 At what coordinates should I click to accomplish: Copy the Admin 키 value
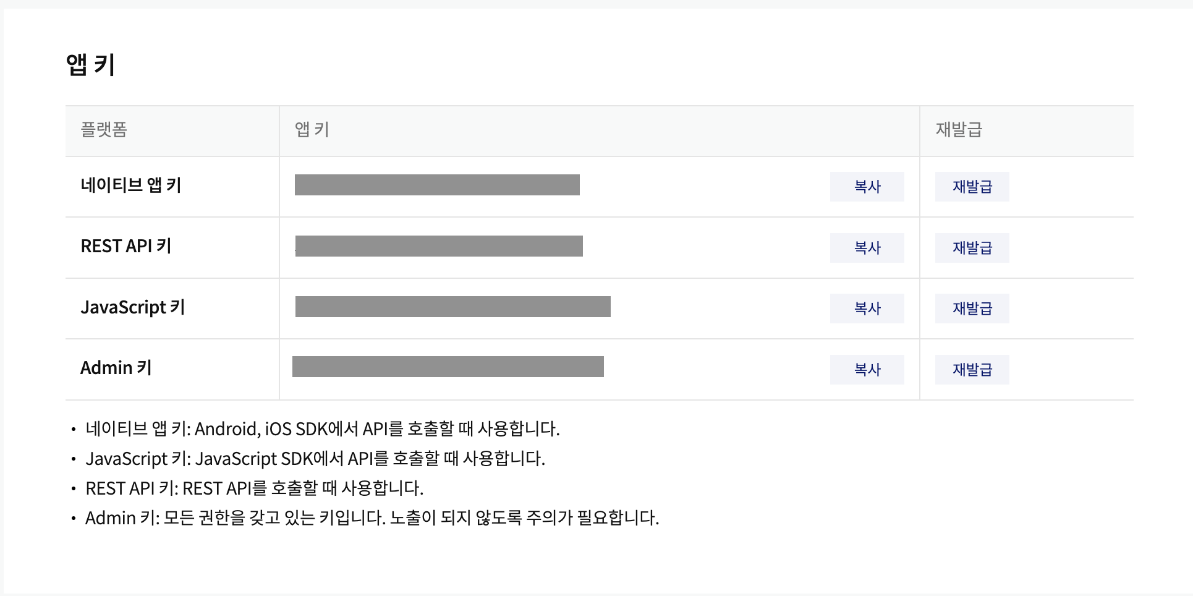[x=867, y=370]
